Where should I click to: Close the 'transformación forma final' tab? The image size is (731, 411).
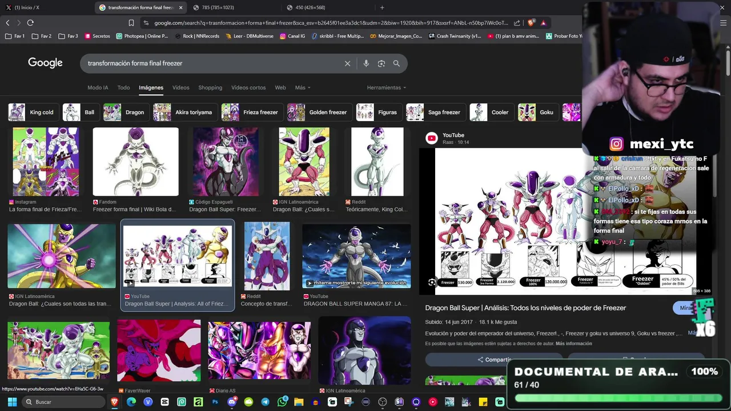181,7
